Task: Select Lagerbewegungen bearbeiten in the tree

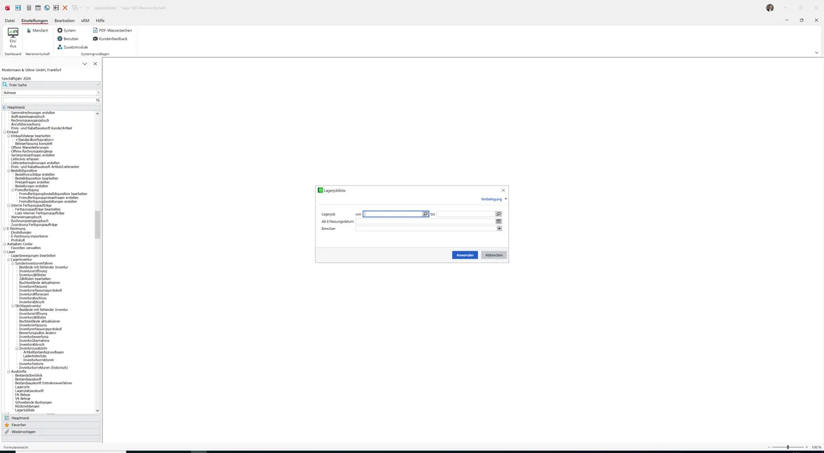Action: [33, 255]
